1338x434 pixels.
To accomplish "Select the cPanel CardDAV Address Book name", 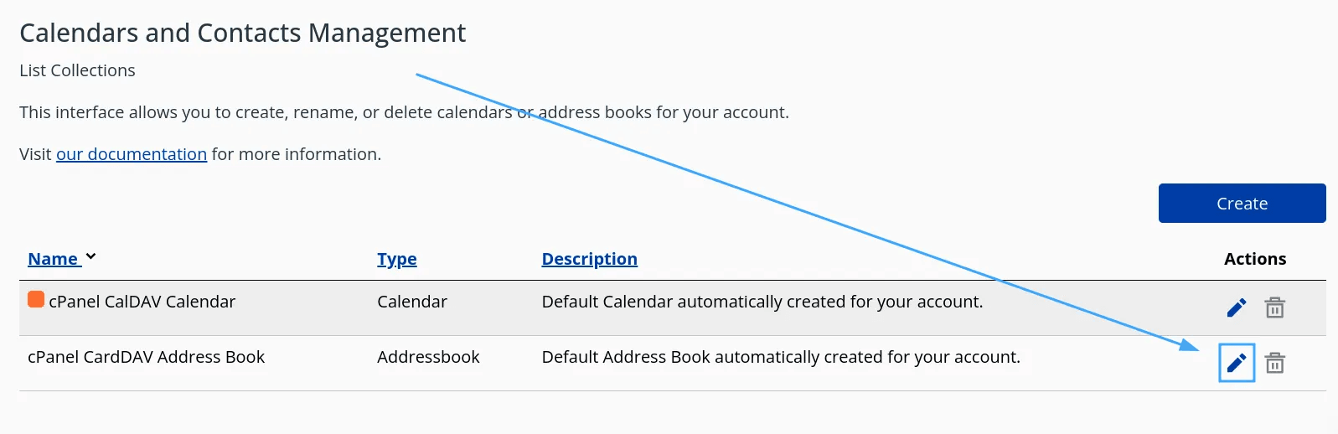I will coord(146,357).
